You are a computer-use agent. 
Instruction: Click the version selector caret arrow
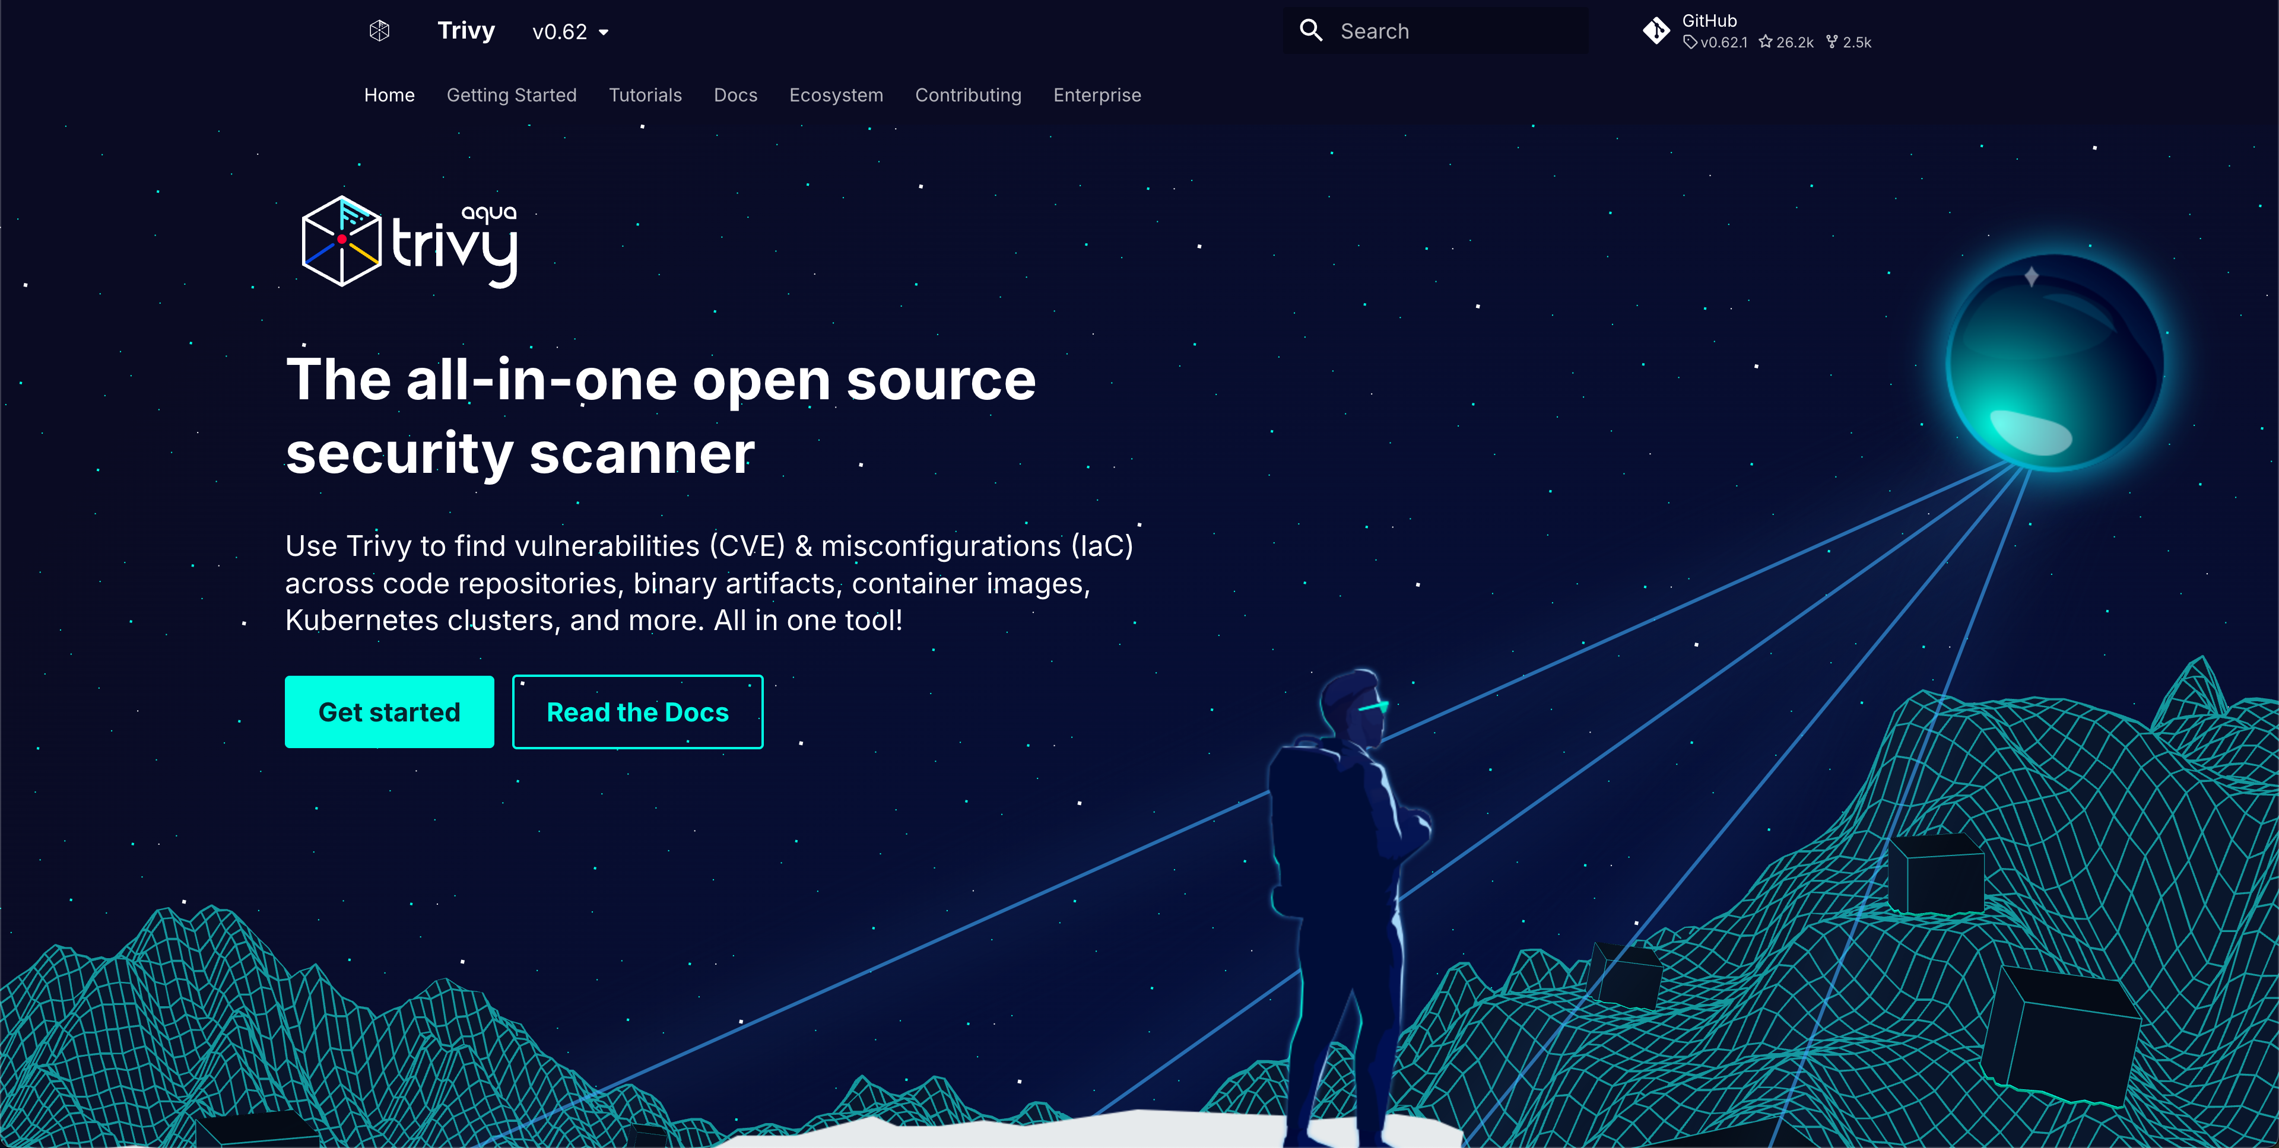604,33
